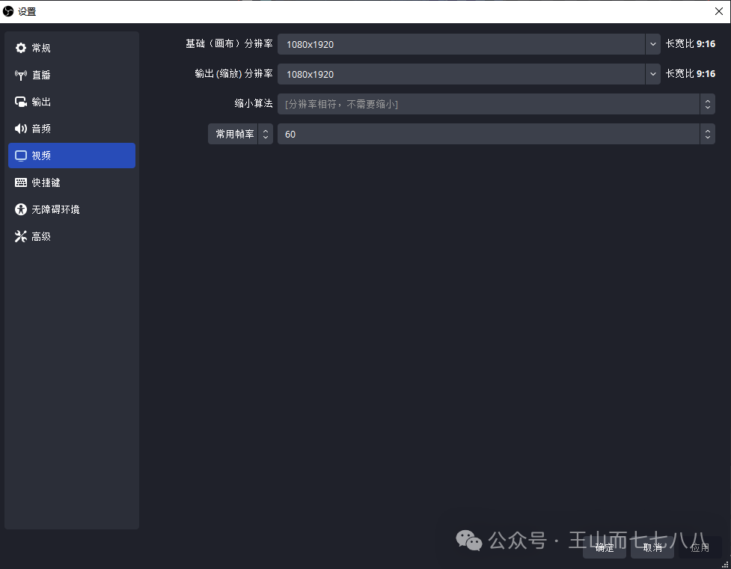
Task: Click the base resolution 1080x1920 text field
Action: 460,44
